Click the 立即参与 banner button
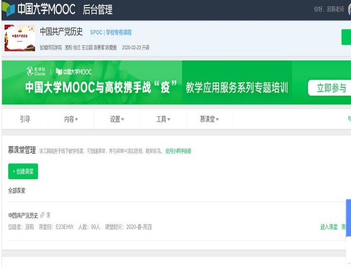The width and height of the screenshot is (351, 267). [329, 87]
